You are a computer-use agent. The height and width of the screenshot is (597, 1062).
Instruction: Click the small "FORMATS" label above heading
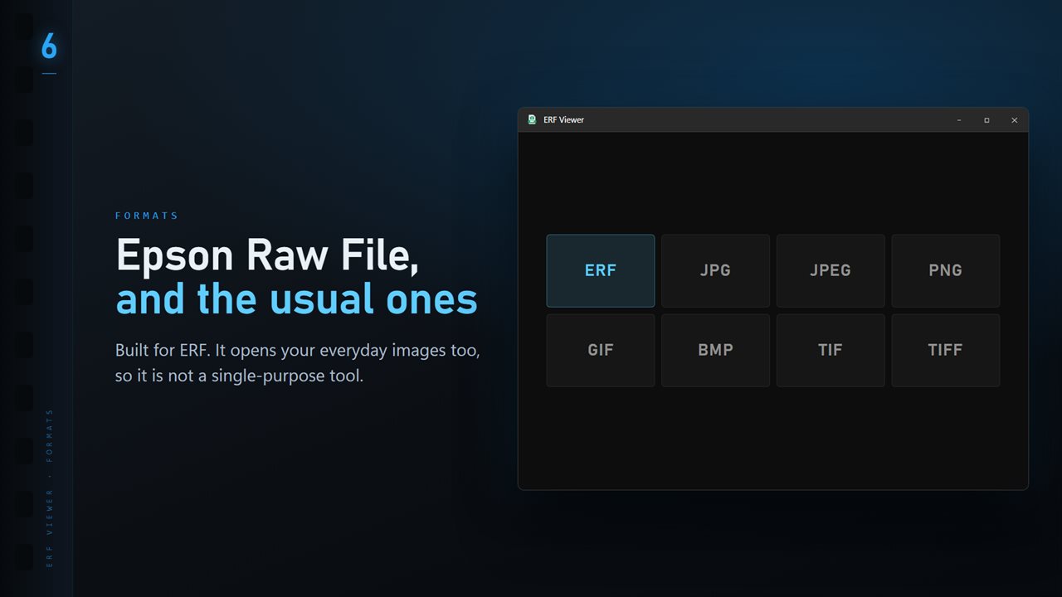[147, 216]
